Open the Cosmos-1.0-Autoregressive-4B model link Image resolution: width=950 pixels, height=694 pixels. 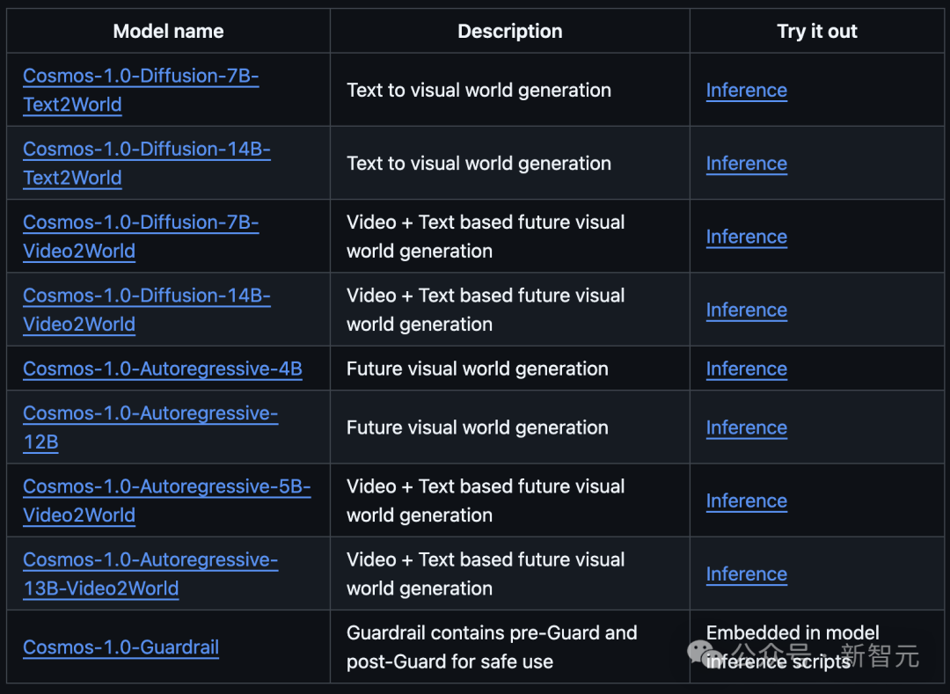pos(163,369)
